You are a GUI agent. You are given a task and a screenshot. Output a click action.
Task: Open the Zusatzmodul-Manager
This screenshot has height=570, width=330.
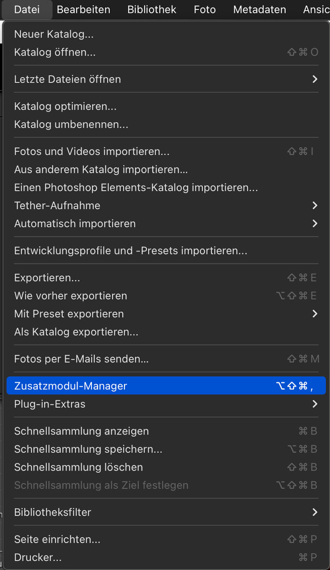point(70,386)
